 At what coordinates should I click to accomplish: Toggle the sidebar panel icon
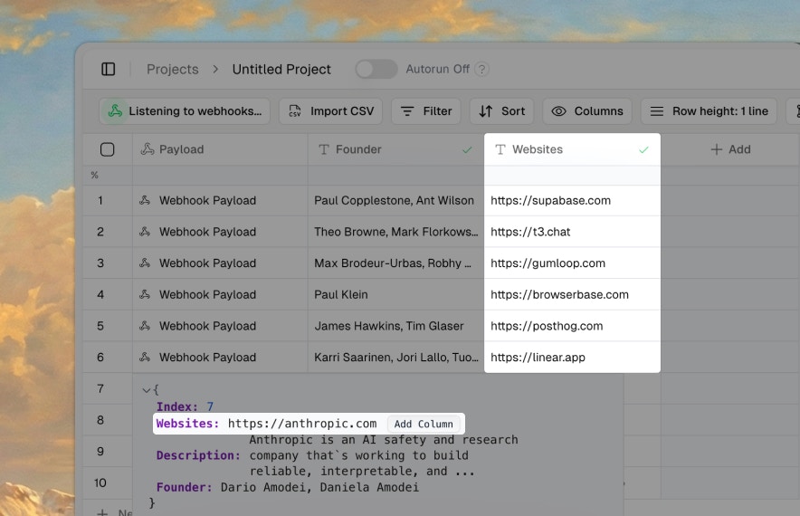pos(109,69)
